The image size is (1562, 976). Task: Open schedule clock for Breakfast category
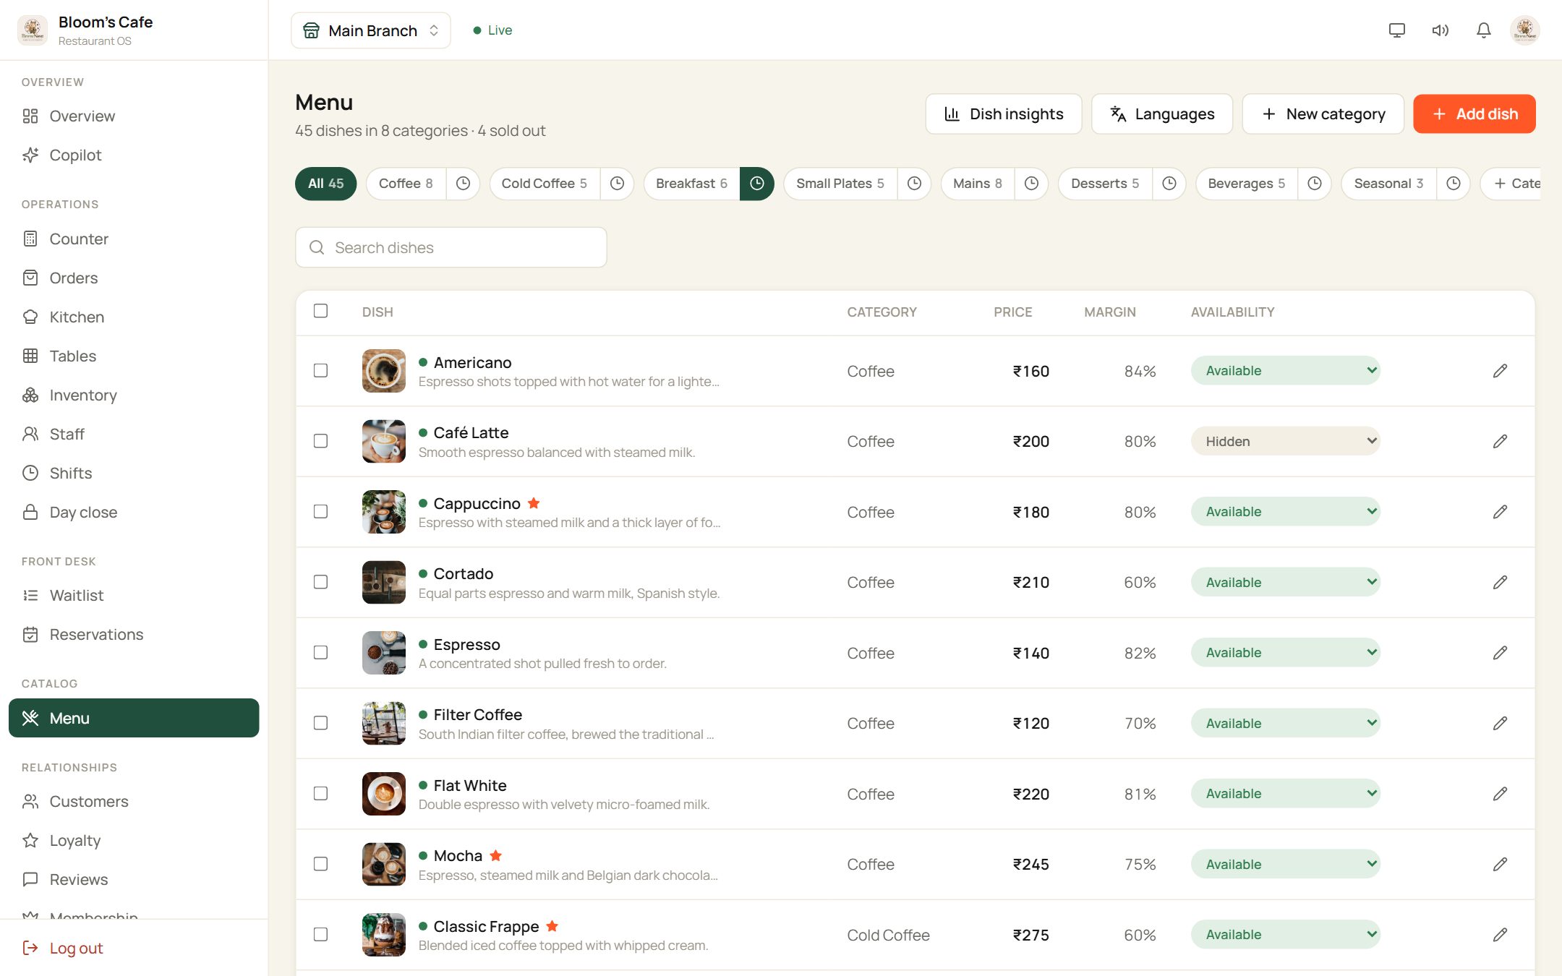point(756,184)
